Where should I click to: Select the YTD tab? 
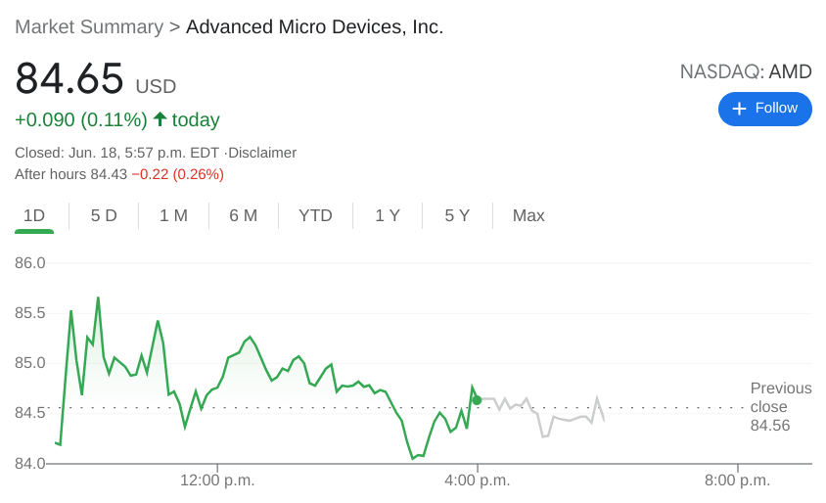pos(315,215)
